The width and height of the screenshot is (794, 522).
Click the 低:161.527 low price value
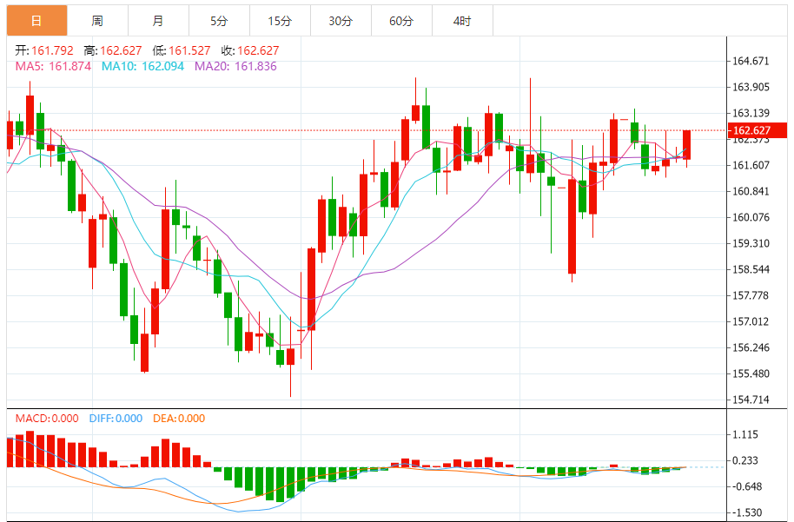pos(182,50)
